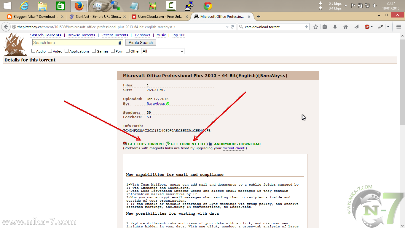This screenshot has width=405, height=228.
Task: Click the paper-plane send icon in the toolbar
Action: point(356,27)
